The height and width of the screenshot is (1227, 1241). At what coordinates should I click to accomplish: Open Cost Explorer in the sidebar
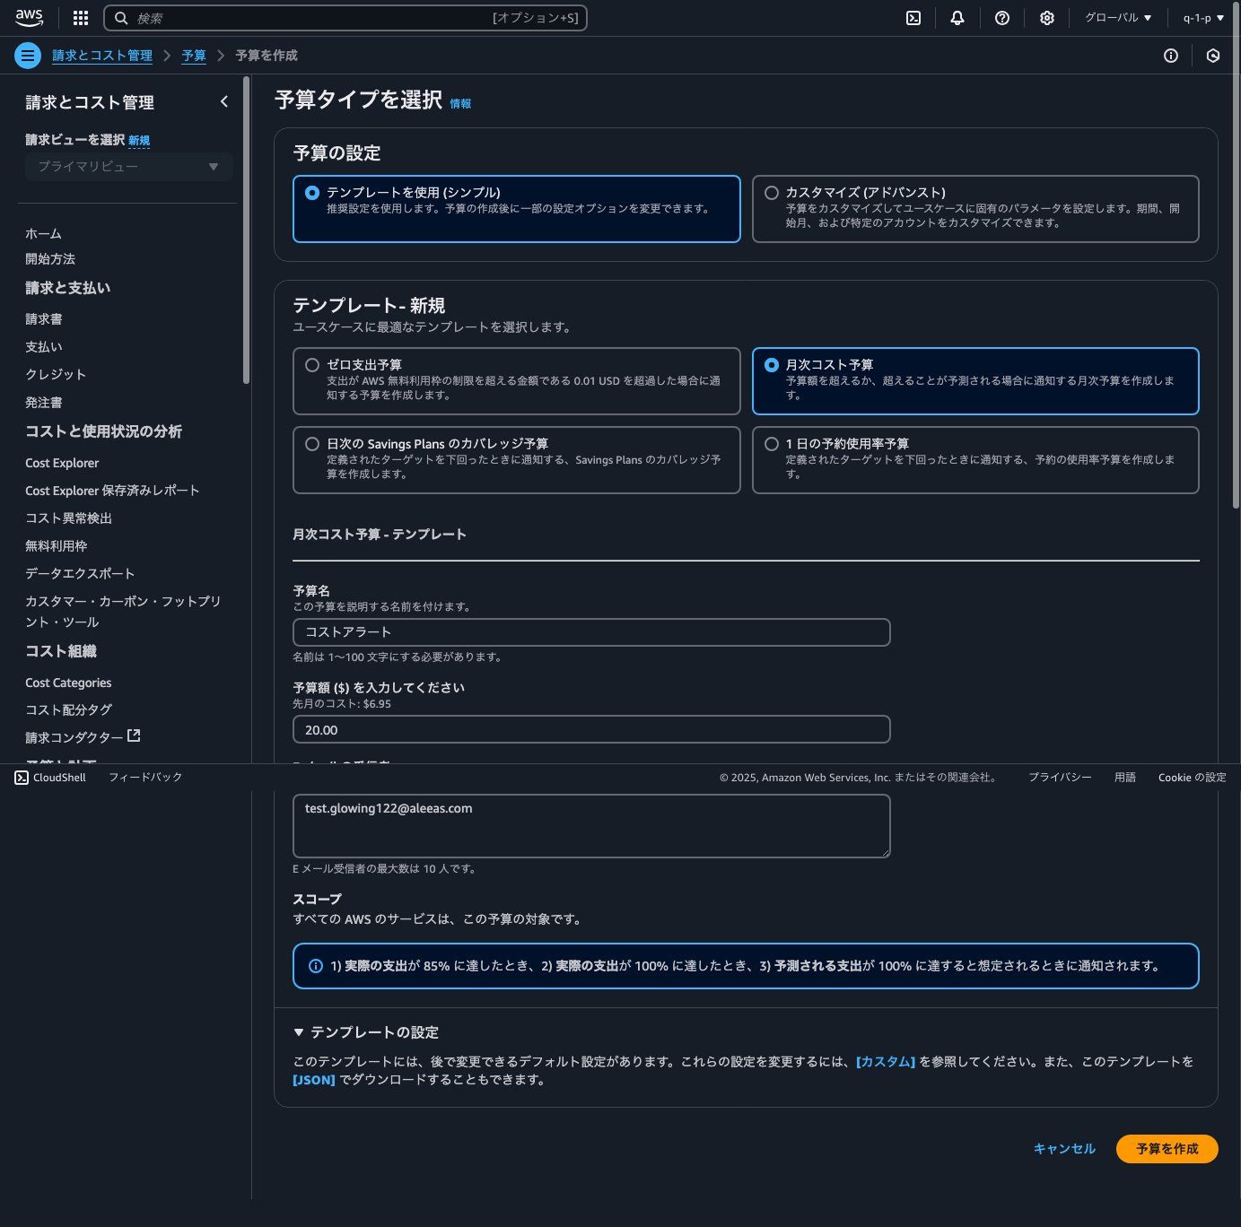click(x=62, y=463)
